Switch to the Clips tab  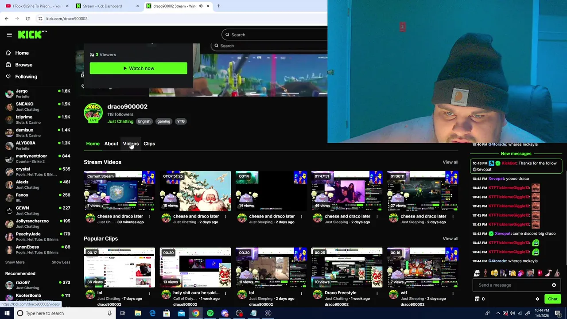pos(149,144)
